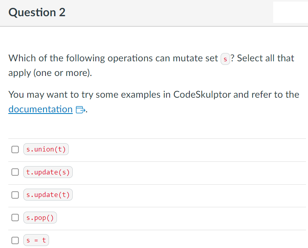Viewport: 308px width, 248px height.
Task: Click the t.update(s) code label
Action: click(x=48, y=172)
